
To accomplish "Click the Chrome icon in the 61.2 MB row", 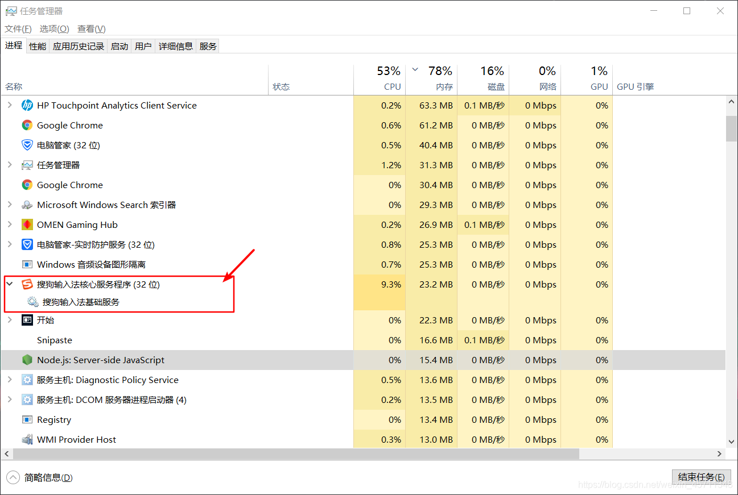I will 27,125.
